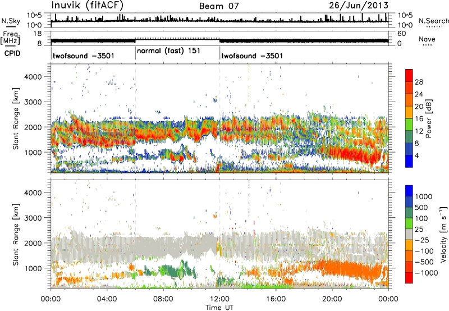This screenshot has height=311, width=449.
Task: Click the "Time UT" axis title
Action: tap(219, 308)
